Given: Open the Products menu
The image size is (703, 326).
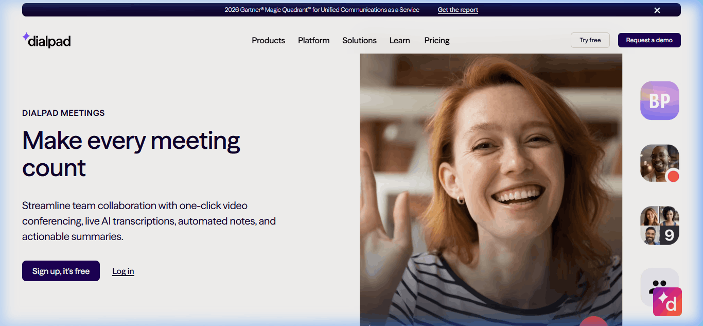Looking at the screenshot, I should pyautogui.click(x=268, y=40).
